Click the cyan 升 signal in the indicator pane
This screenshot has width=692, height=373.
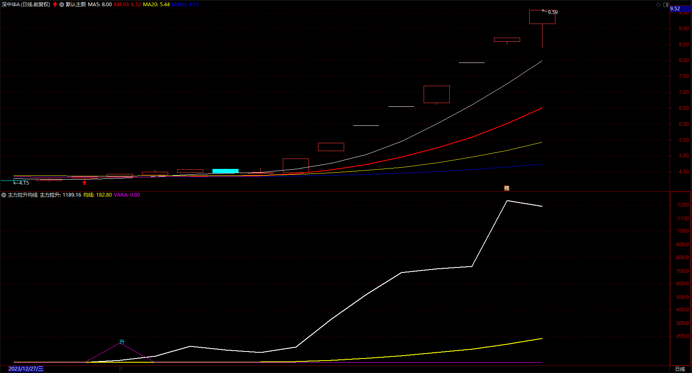click(x=122, y=342)
